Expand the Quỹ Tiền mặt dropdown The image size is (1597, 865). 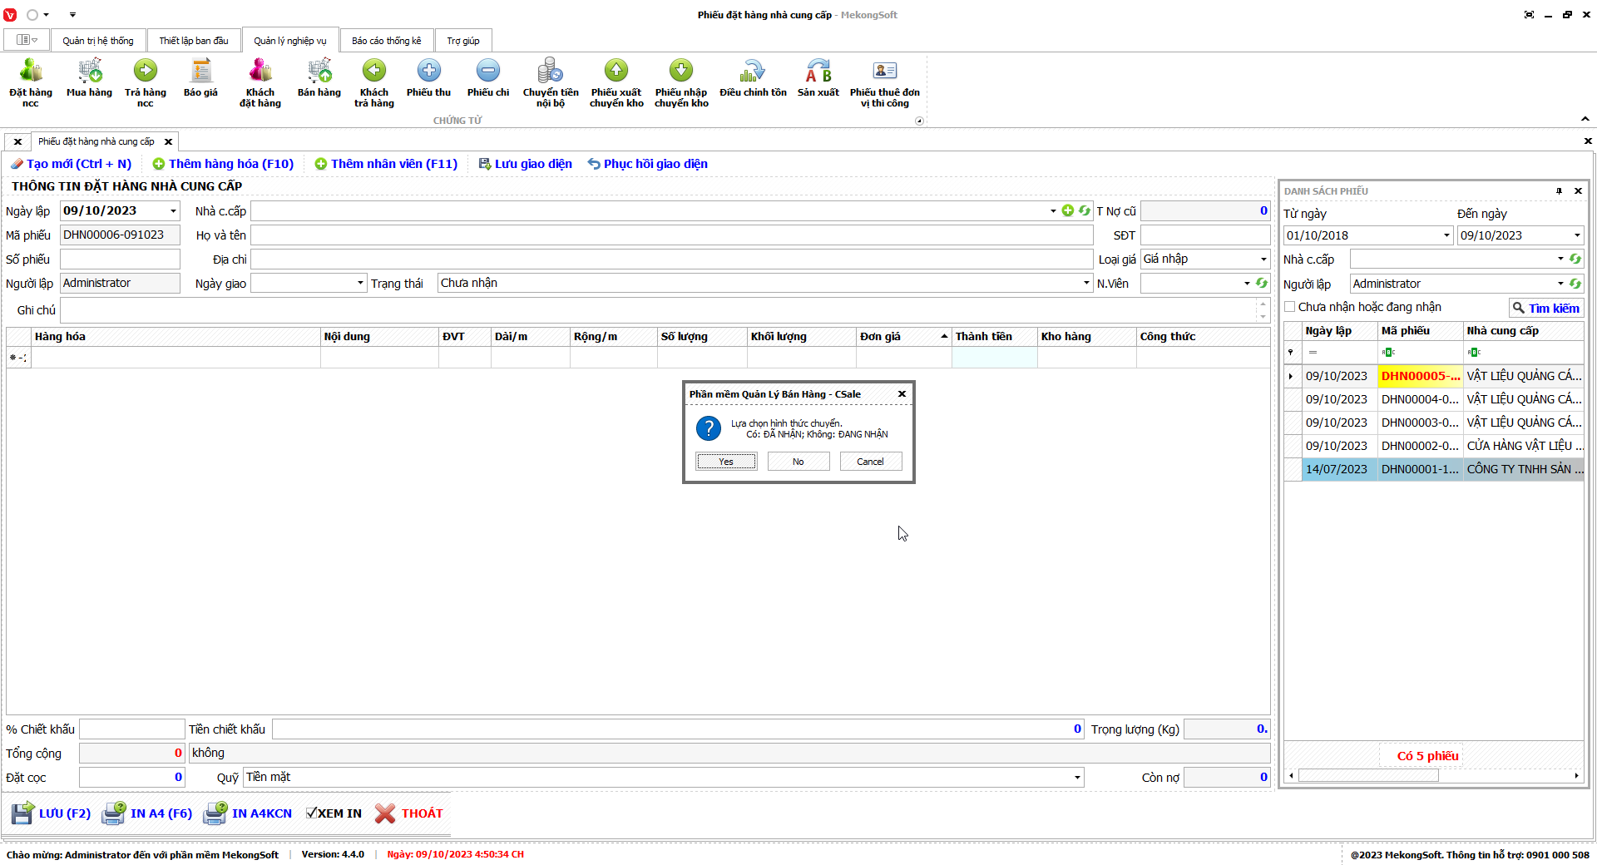click(x=1077, y=778)
